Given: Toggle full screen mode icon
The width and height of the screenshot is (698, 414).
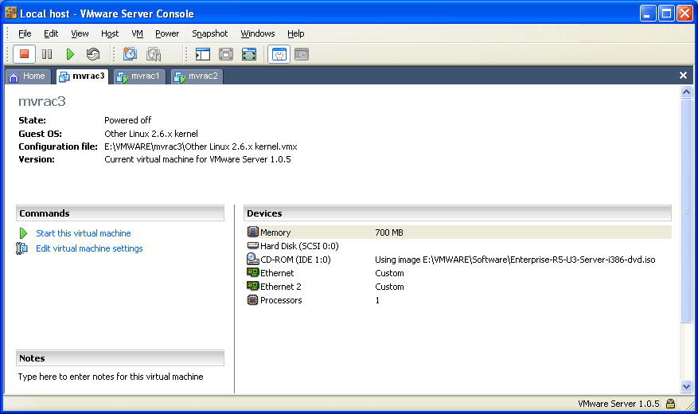Looking at the screenshot, I should tap(226, 54).
